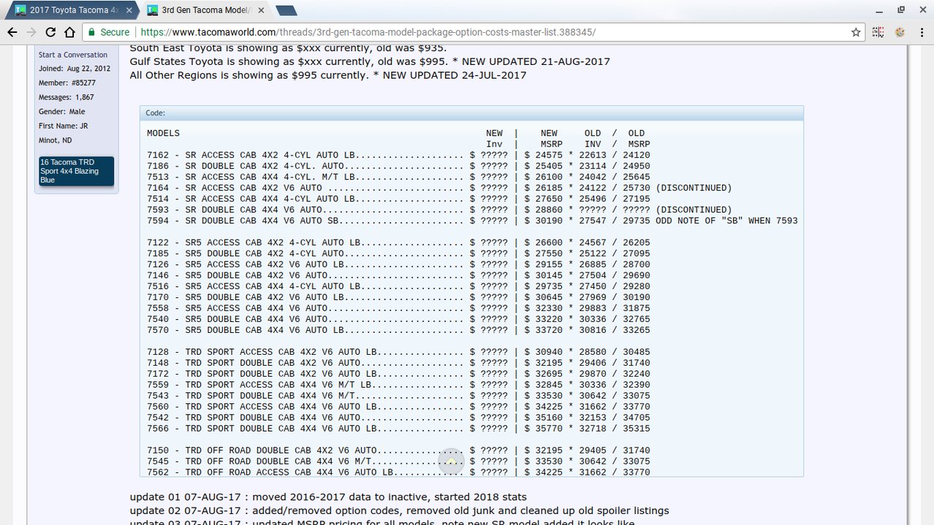Click the 7560 TRD SPORT ACCESS CAB row
The width and height of the screenshot is (934, 525).
(x=398, y=407)
